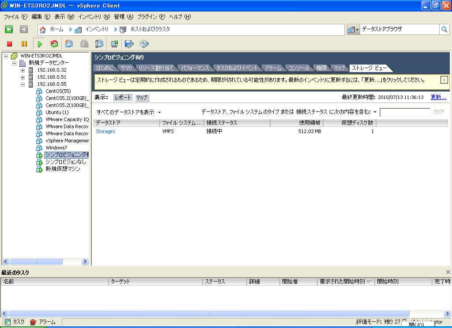Click the recent tasks horizontal scrollbar thumb
This screenshot has height=328, width=452.
coord(209,313)
